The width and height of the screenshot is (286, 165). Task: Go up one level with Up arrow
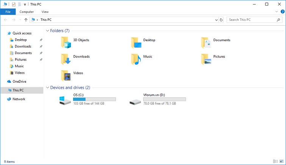pyautogui.click(x=26, y=20)
